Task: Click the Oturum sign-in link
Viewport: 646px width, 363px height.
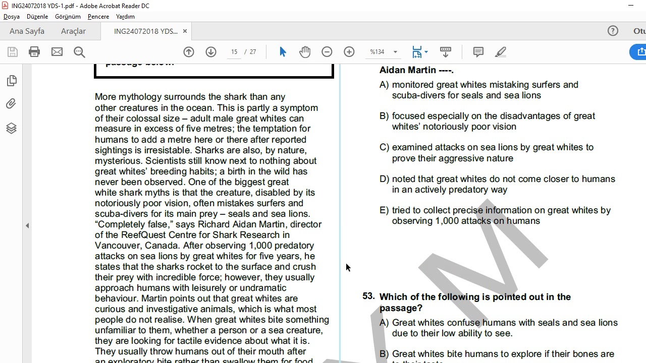Action: coord(639,31)
